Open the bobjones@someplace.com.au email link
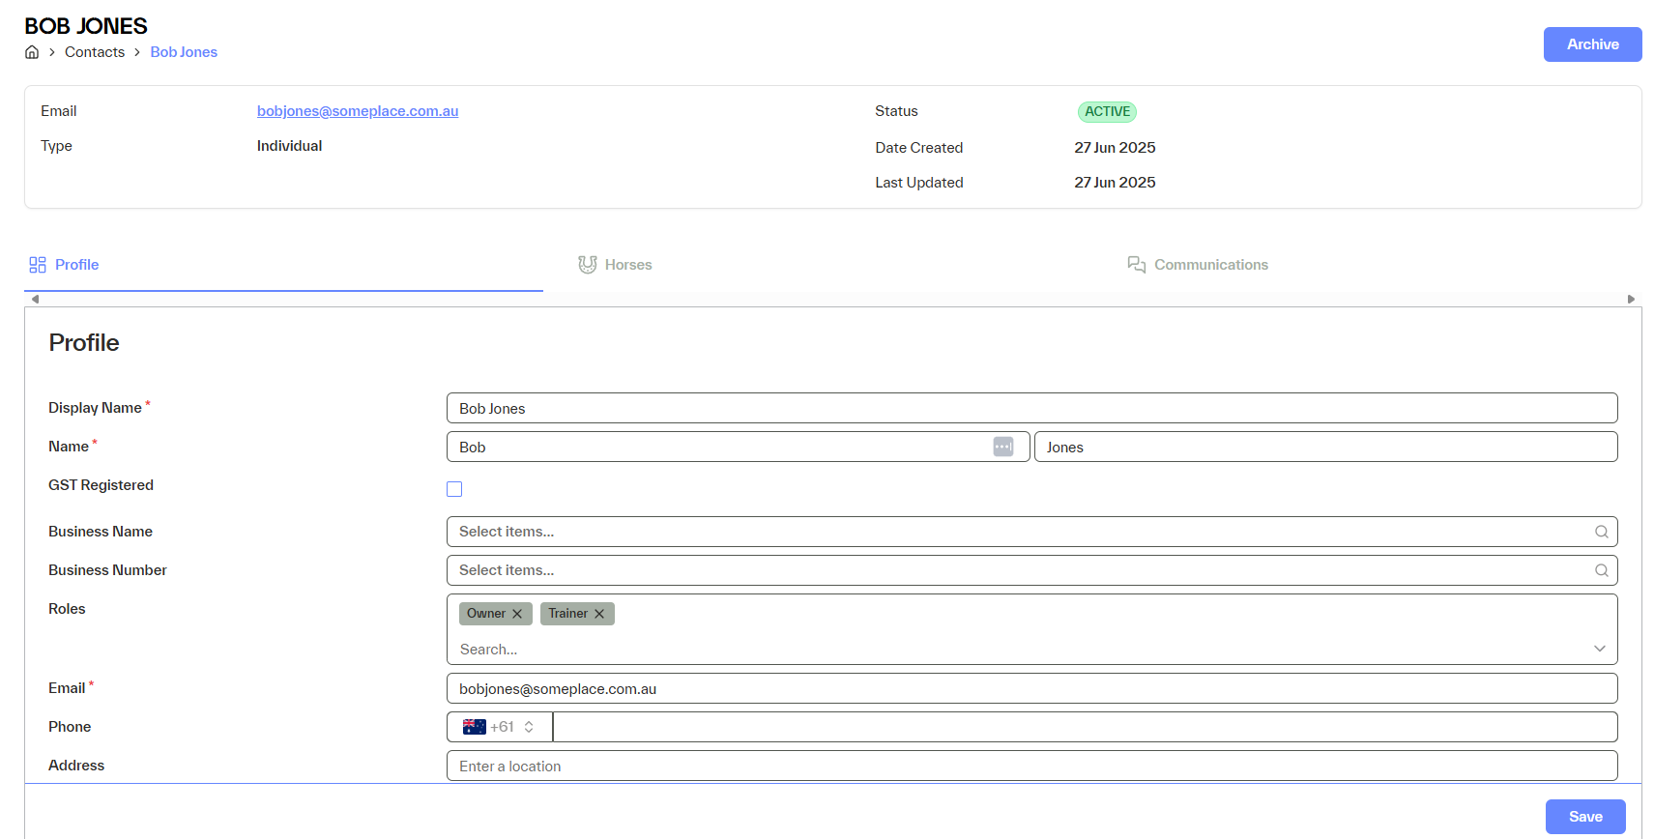Viewport: 1654px width, 839px height. tap(358, 111)
